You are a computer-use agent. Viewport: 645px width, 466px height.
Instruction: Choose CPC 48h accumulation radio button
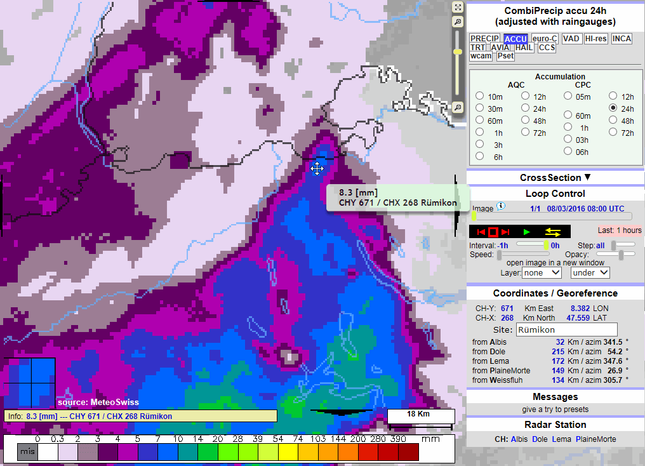[x=613, y=121]
